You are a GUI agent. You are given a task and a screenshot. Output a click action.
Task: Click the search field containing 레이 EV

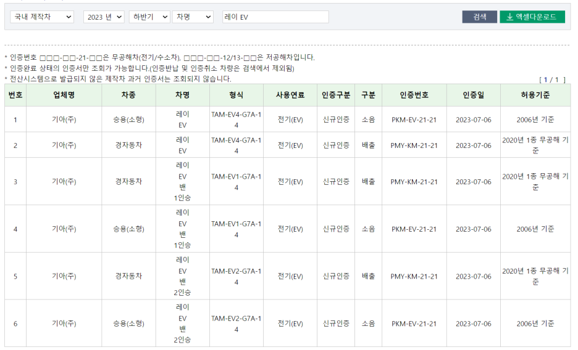pyautogui.click(x=276, y=17)
